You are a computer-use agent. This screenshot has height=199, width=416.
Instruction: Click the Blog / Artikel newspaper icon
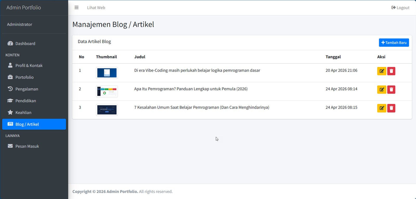click(10, 124)
